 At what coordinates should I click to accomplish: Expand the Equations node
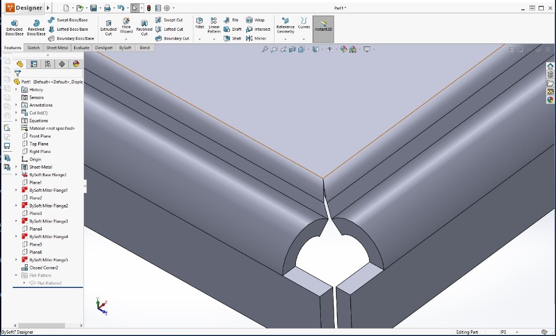coord(16,120)
